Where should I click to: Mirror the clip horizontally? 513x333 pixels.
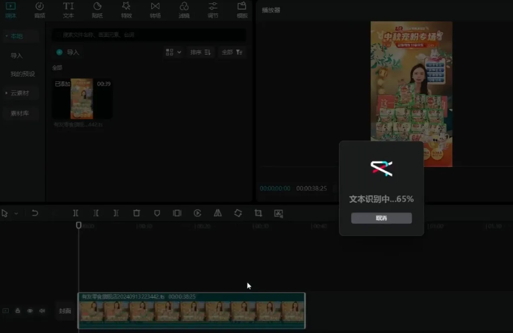[217, 214]
